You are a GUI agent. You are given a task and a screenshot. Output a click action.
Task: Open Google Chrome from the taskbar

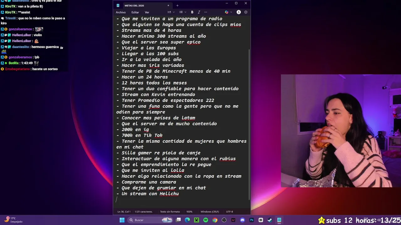pos(215,220)
